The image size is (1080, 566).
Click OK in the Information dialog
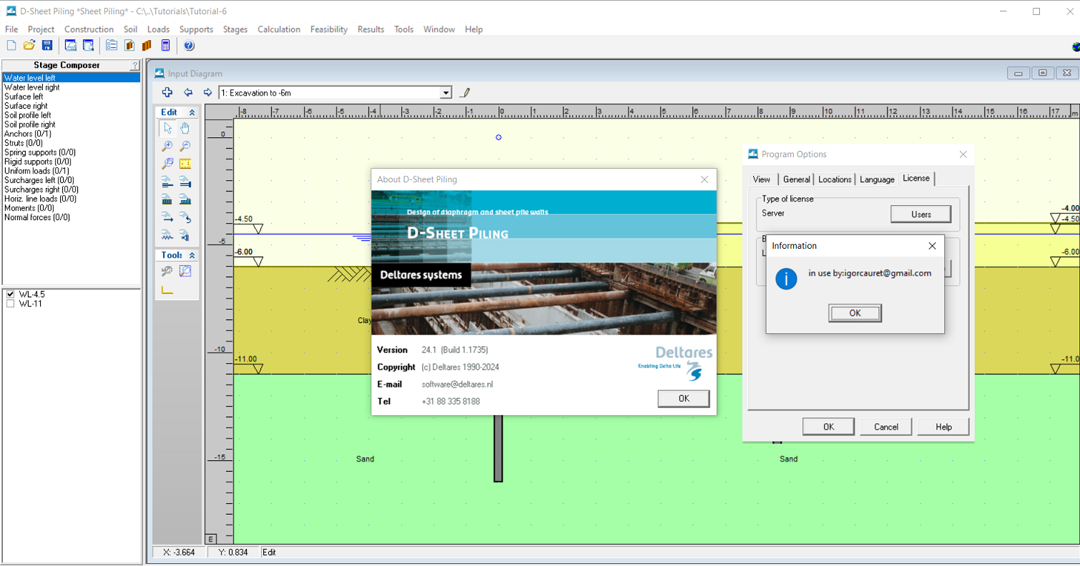click(x=855, y=313)
